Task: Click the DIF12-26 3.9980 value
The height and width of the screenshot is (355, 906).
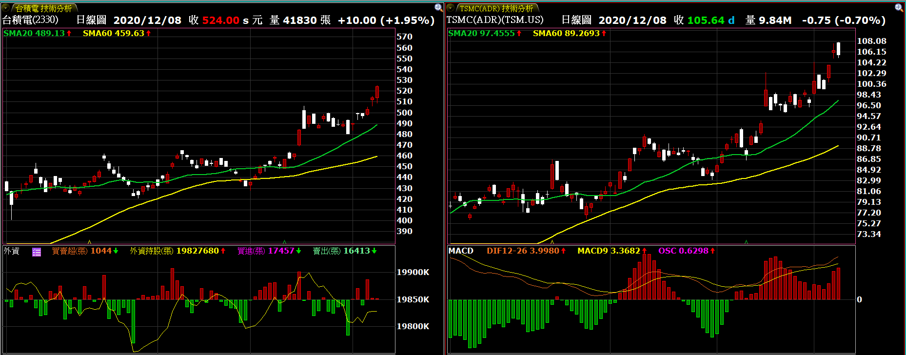Action: coord(526,251)
